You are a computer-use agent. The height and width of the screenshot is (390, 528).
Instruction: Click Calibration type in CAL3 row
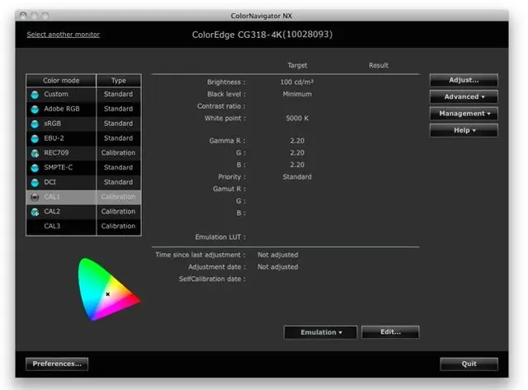point(118,226)
